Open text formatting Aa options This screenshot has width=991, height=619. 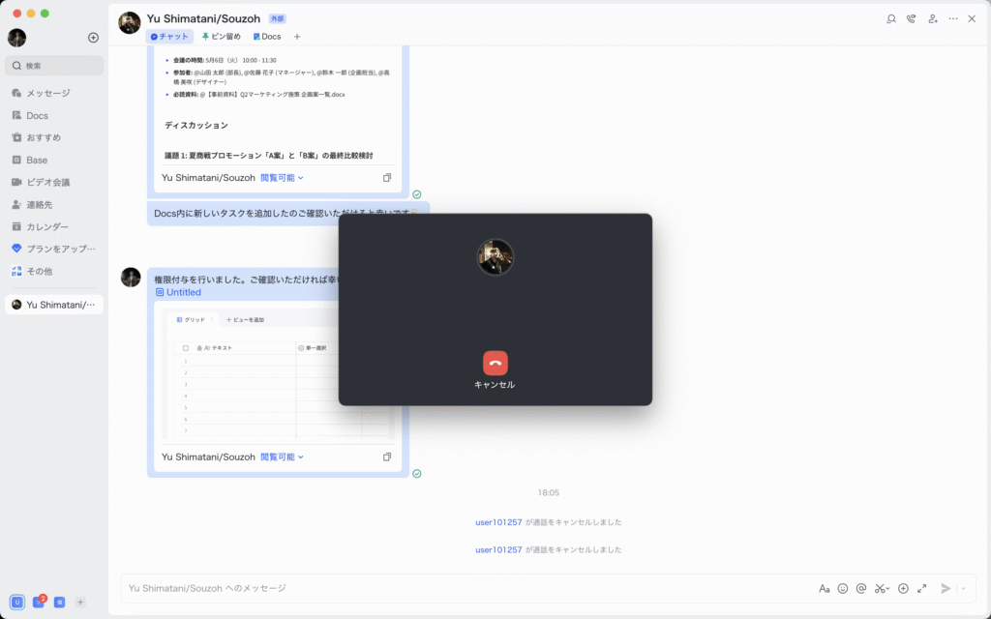tap(825, 588)
